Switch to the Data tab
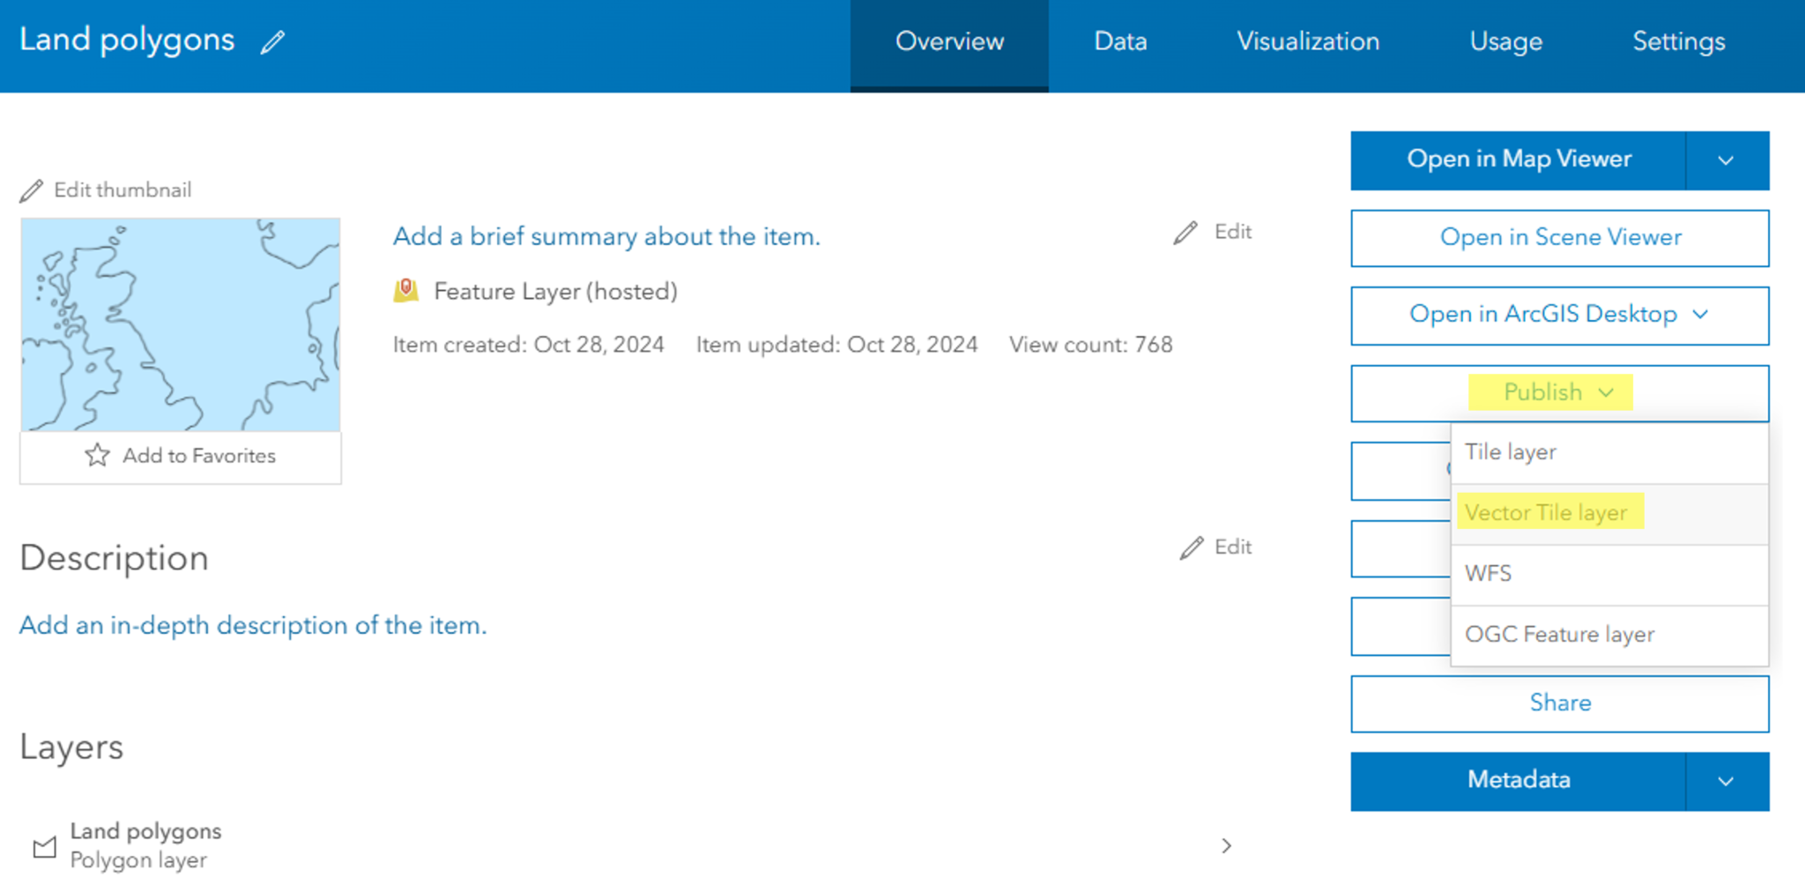Screen dimensions: 1805x893 coord(1119,41)
